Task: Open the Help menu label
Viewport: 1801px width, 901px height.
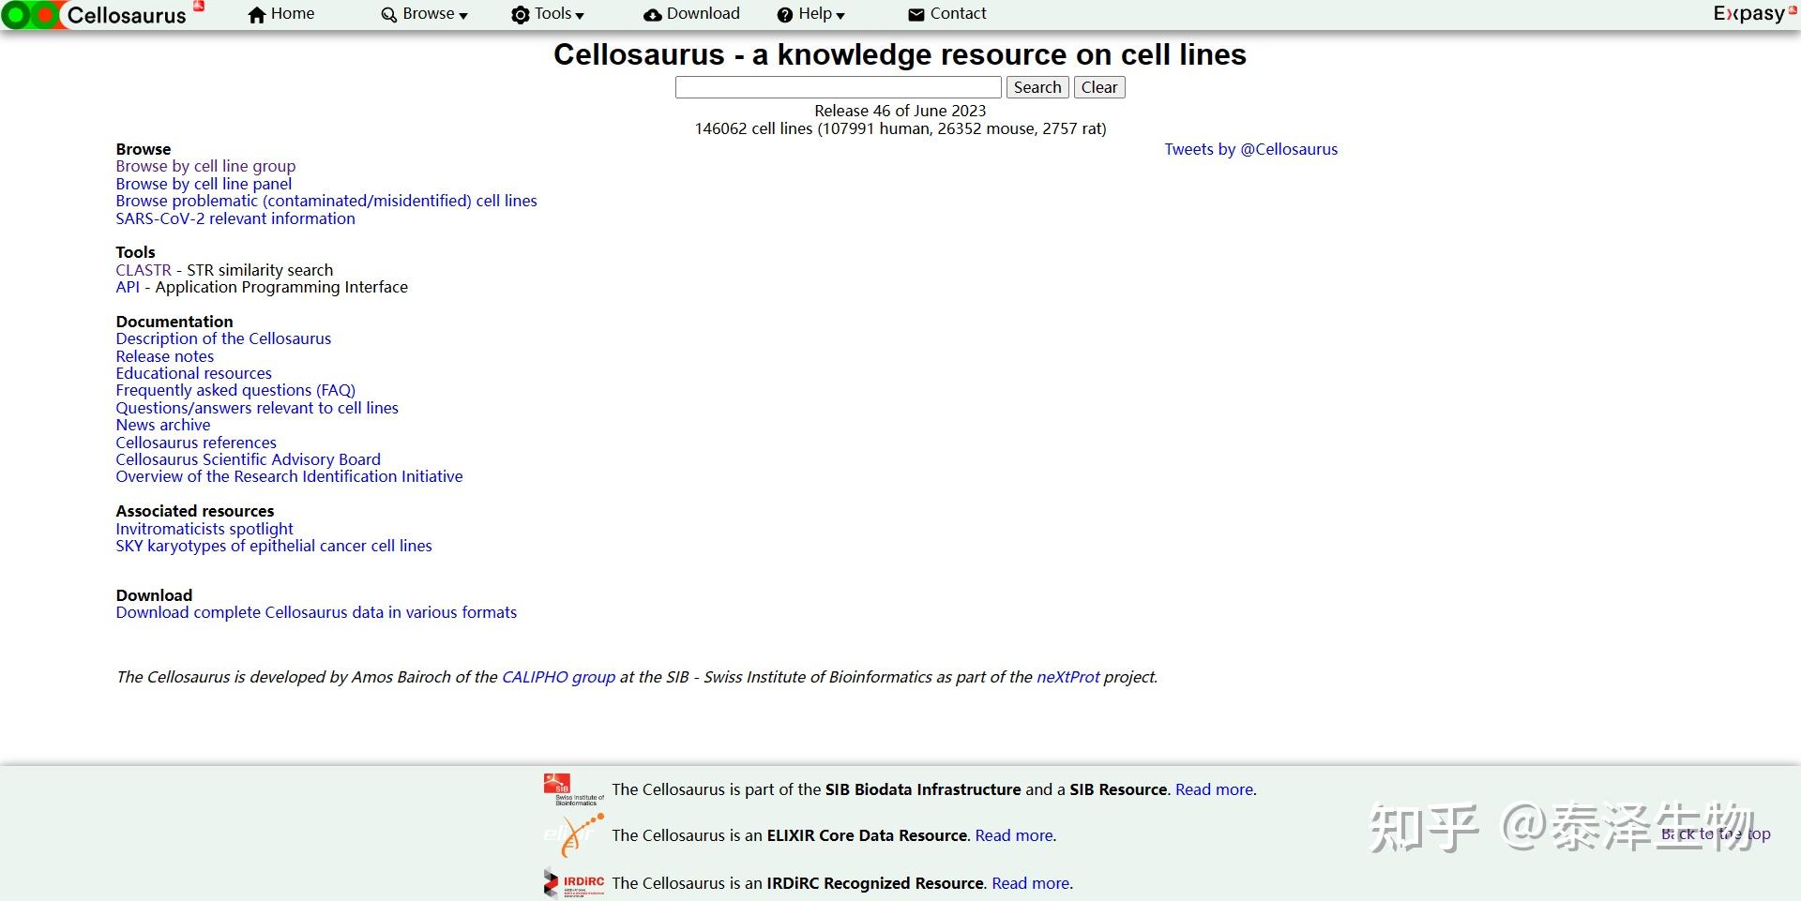Action: (x=815, y=14)
